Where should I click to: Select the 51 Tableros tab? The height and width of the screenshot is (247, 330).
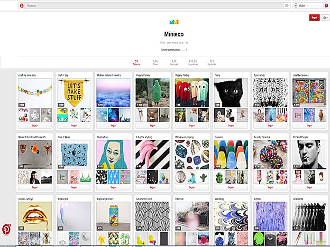point(136,62)
